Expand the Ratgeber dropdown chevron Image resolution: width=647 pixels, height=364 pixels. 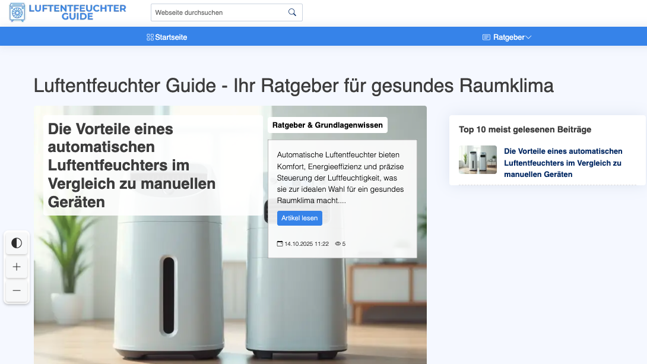tap(528, 37)
